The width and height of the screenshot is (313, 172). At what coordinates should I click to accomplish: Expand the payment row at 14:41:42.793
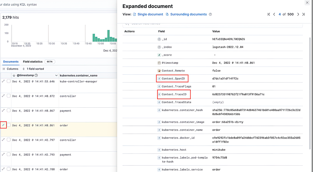point(3,154)
